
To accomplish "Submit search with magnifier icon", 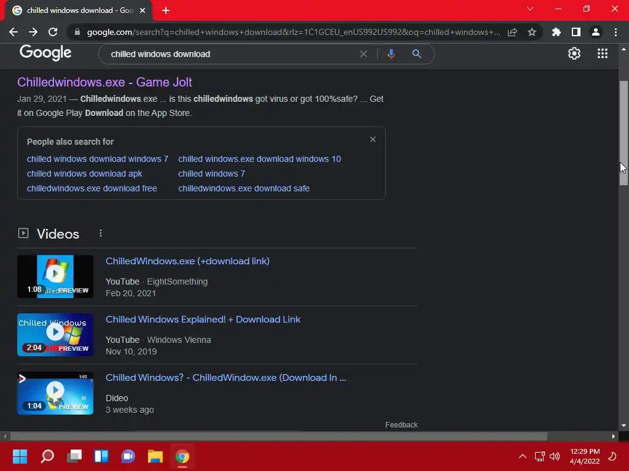I will [x=417, y=54].
